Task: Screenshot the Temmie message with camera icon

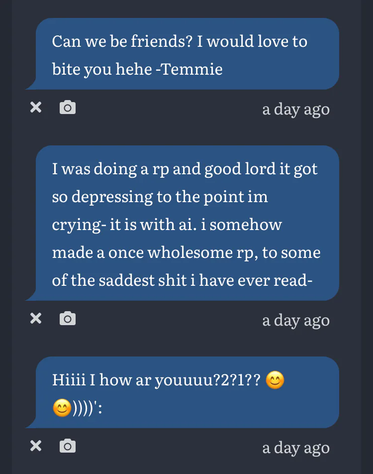Action: tap(68, 107)
